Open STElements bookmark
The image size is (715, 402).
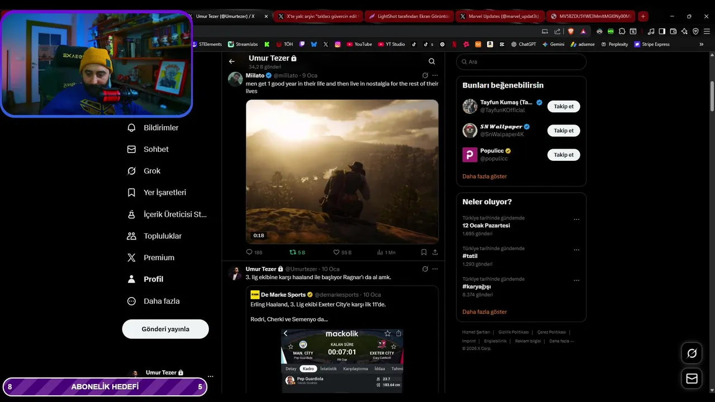pyautogui.click(x=207, y=44)
